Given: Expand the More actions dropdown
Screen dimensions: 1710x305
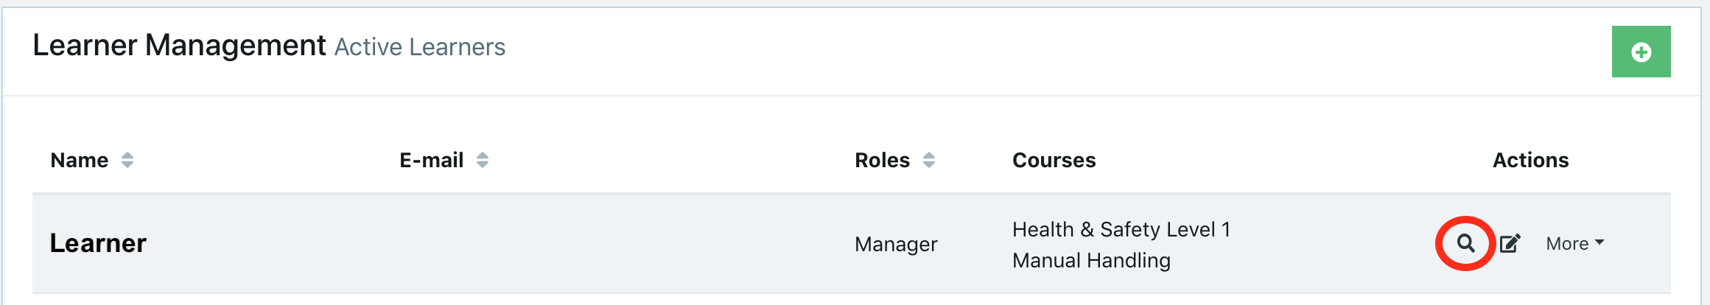Looking at the screenshot, I should click(x=1575, y=243).
